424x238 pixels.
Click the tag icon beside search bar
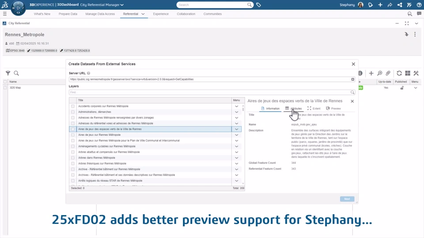(x=258, y=5)
